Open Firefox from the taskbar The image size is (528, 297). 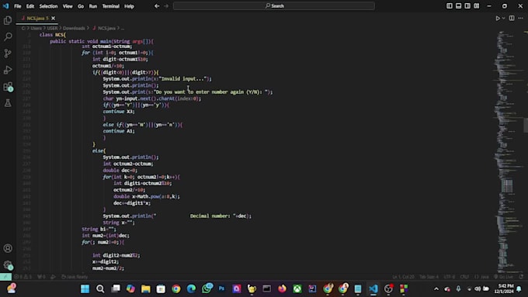point(282,288)
